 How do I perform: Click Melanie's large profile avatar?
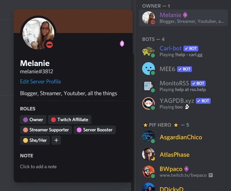(x=38, y=34)
